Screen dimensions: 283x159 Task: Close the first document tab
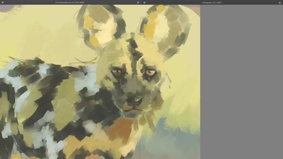tap(138, 2)
